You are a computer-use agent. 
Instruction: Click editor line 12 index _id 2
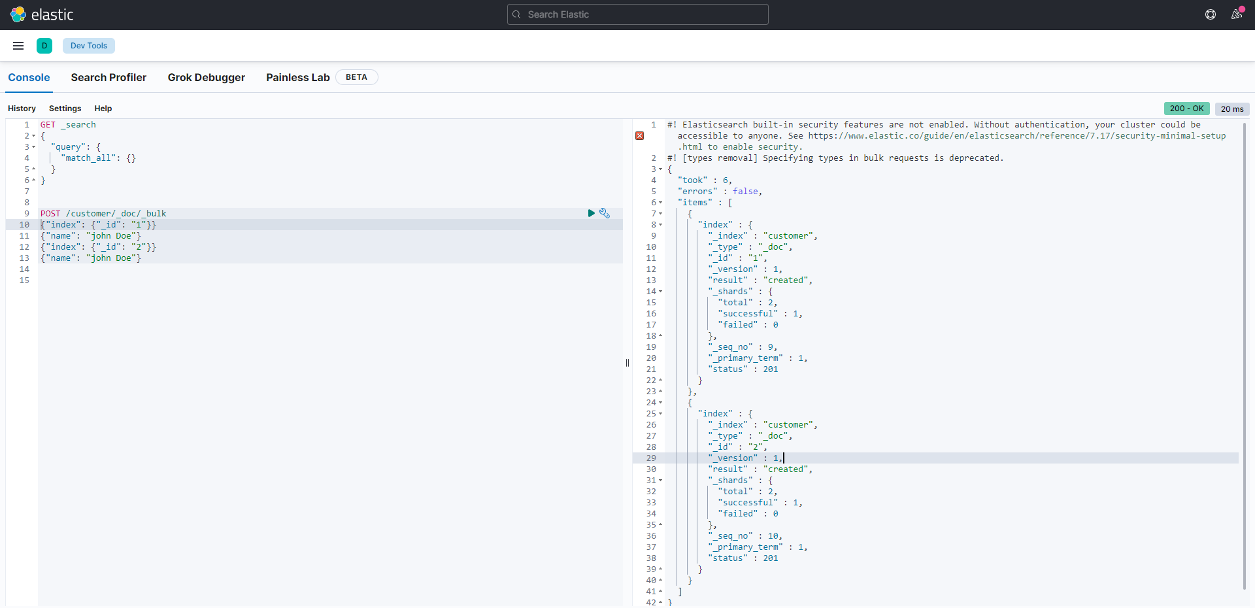tap(98, 247)
